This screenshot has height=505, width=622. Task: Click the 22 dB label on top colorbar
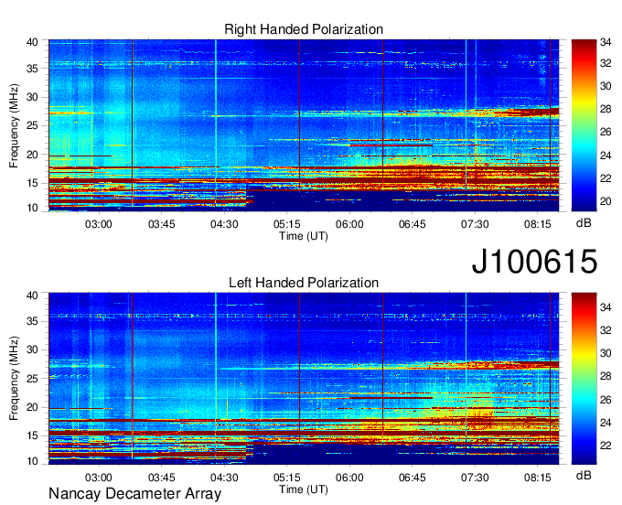[x=606, y=178]
